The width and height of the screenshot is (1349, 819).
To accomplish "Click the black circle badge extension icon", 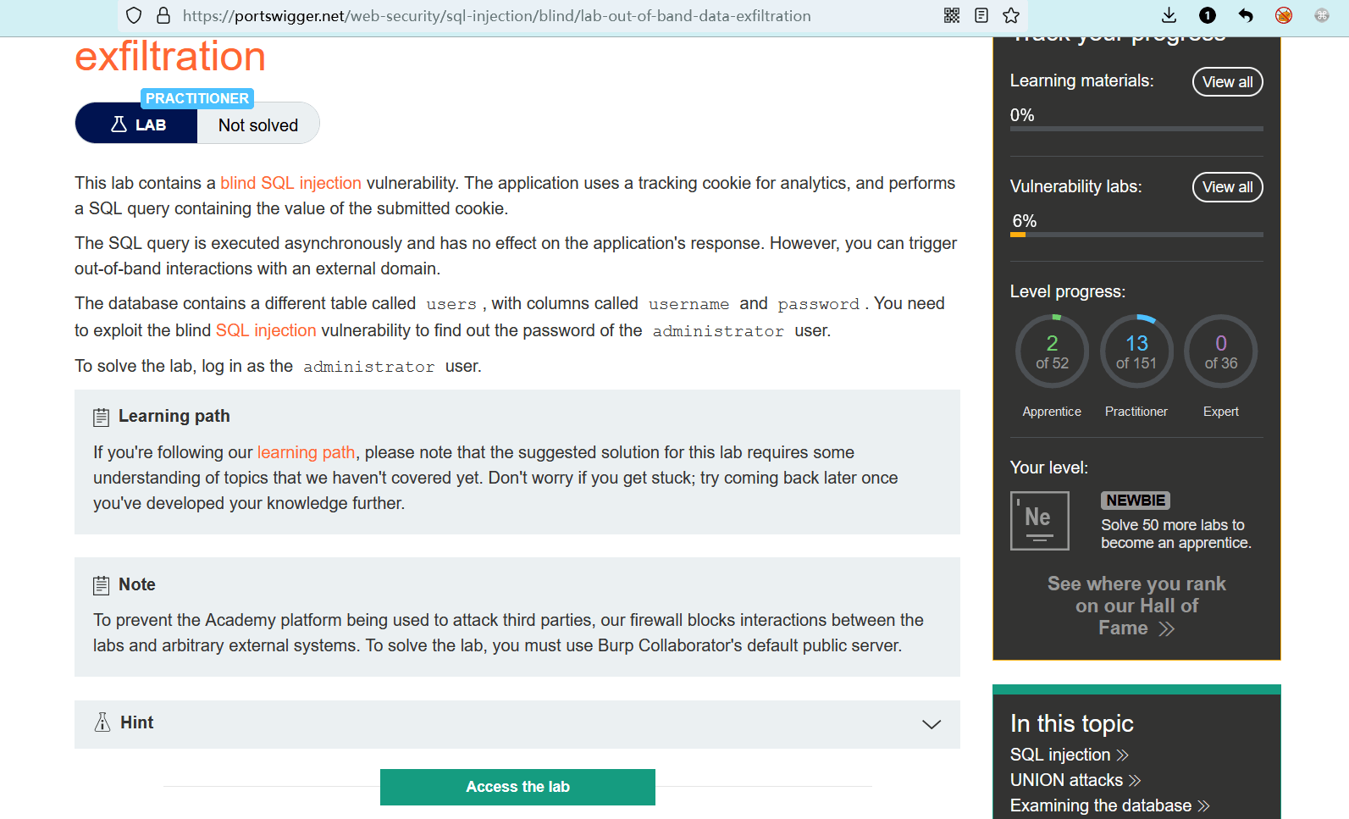I will (x=1208, y=15).
